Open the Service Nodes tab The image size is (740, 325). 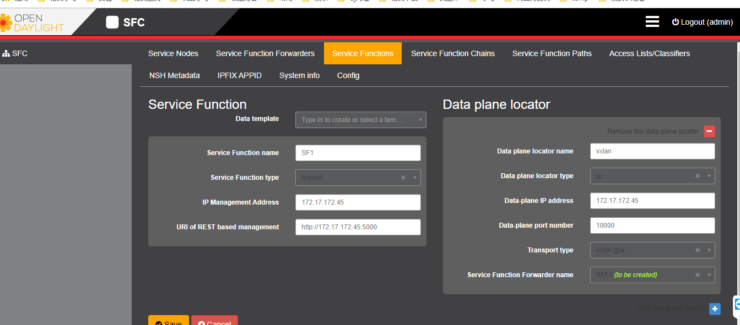click(x=173, y=53)
